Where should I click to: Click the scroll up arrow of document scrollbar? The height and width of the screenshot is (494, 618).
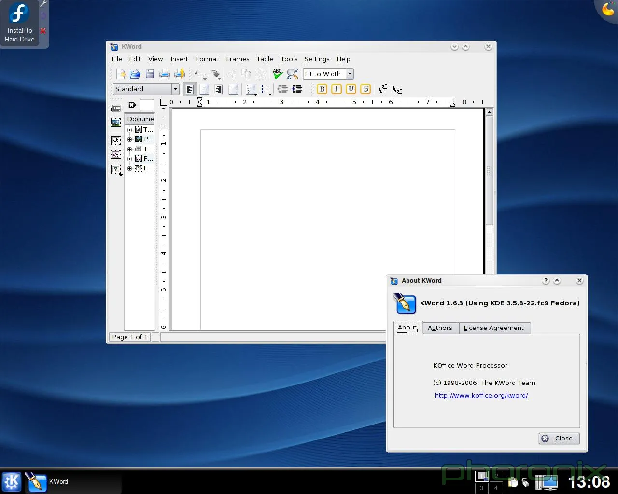coord(489,112)
